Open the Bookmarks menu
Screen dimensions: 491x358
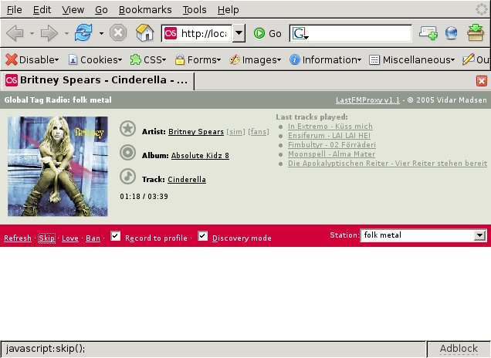tap(145, 10)
